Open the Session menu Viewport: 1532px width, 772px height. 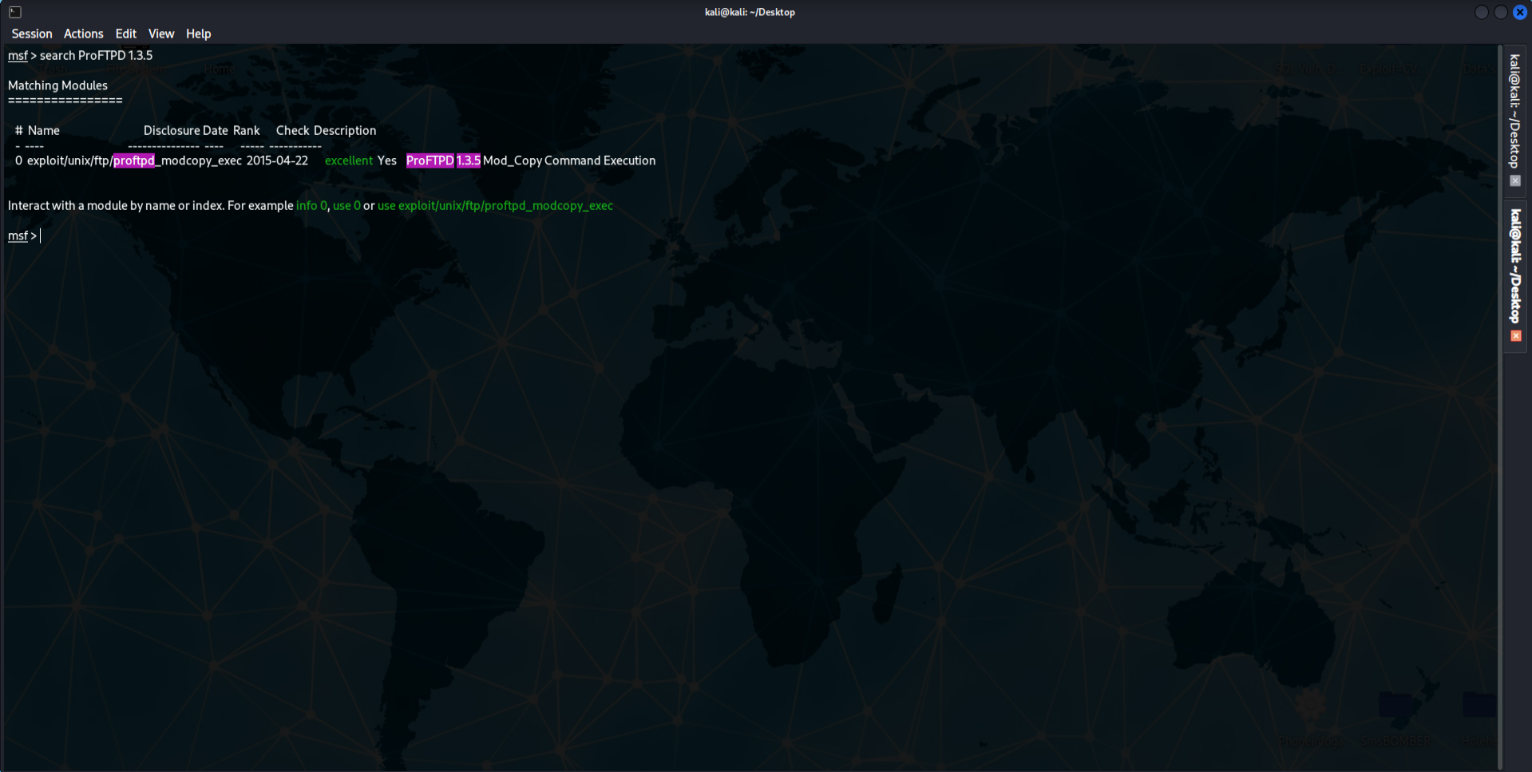32,34
